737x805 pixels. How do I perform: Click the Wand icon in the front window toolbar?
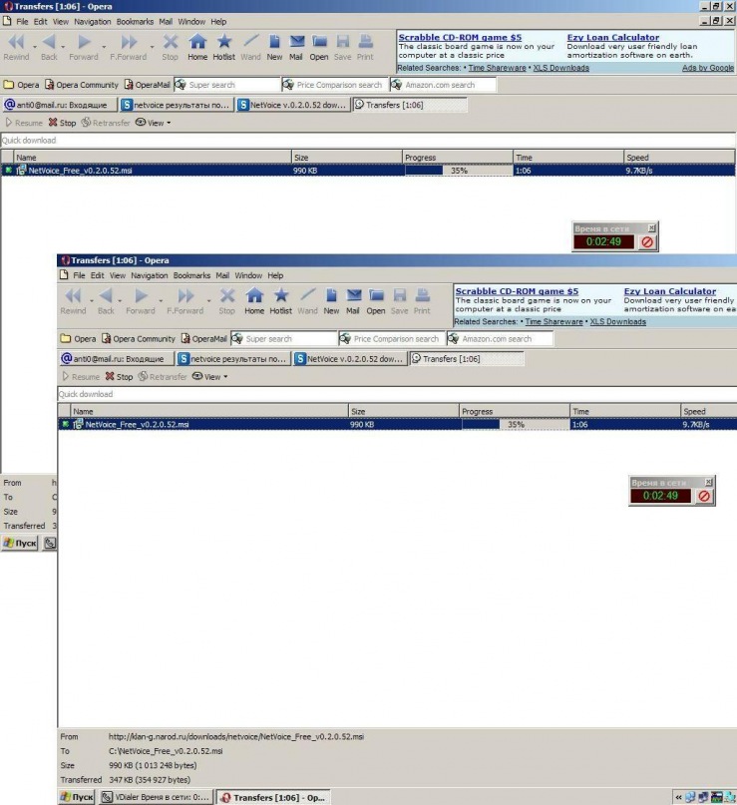307,295
